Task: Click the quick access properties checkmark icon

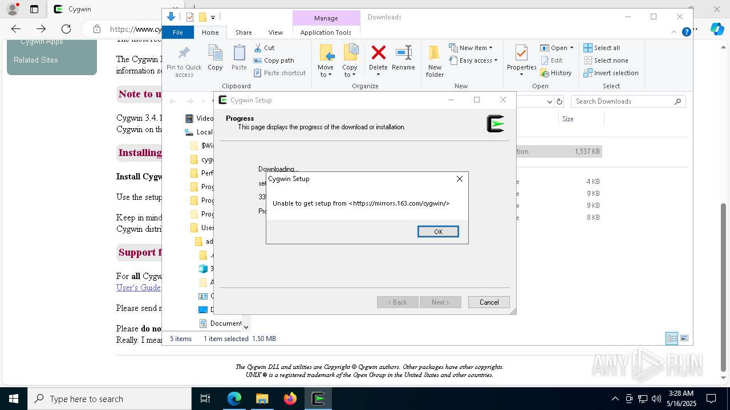Action: point(190,17)
